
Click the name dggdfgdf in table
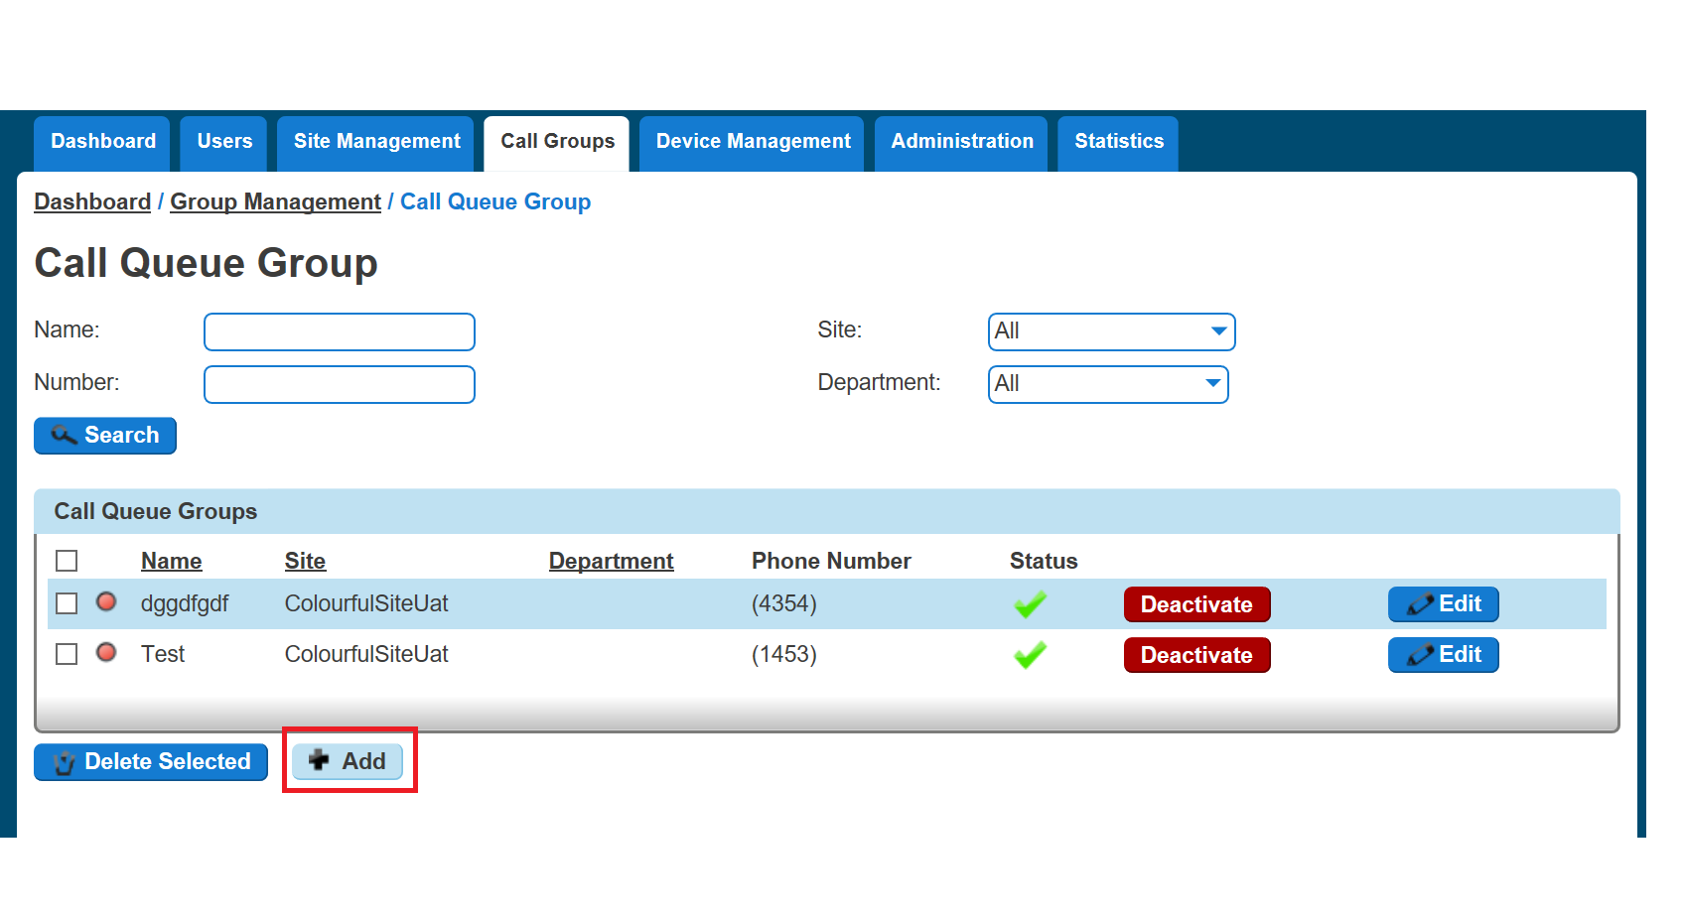coord(185,603)
